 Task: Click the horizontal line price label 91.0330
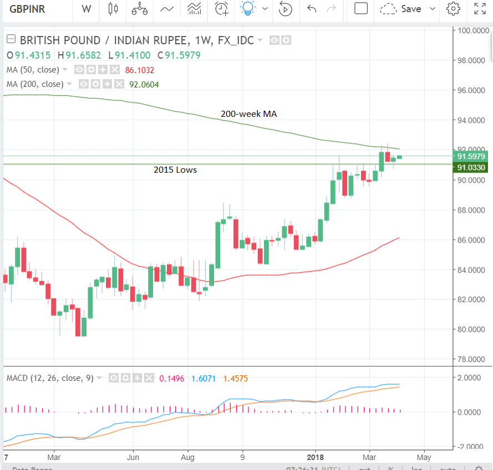pyautogui.click(x=470, y=167)
